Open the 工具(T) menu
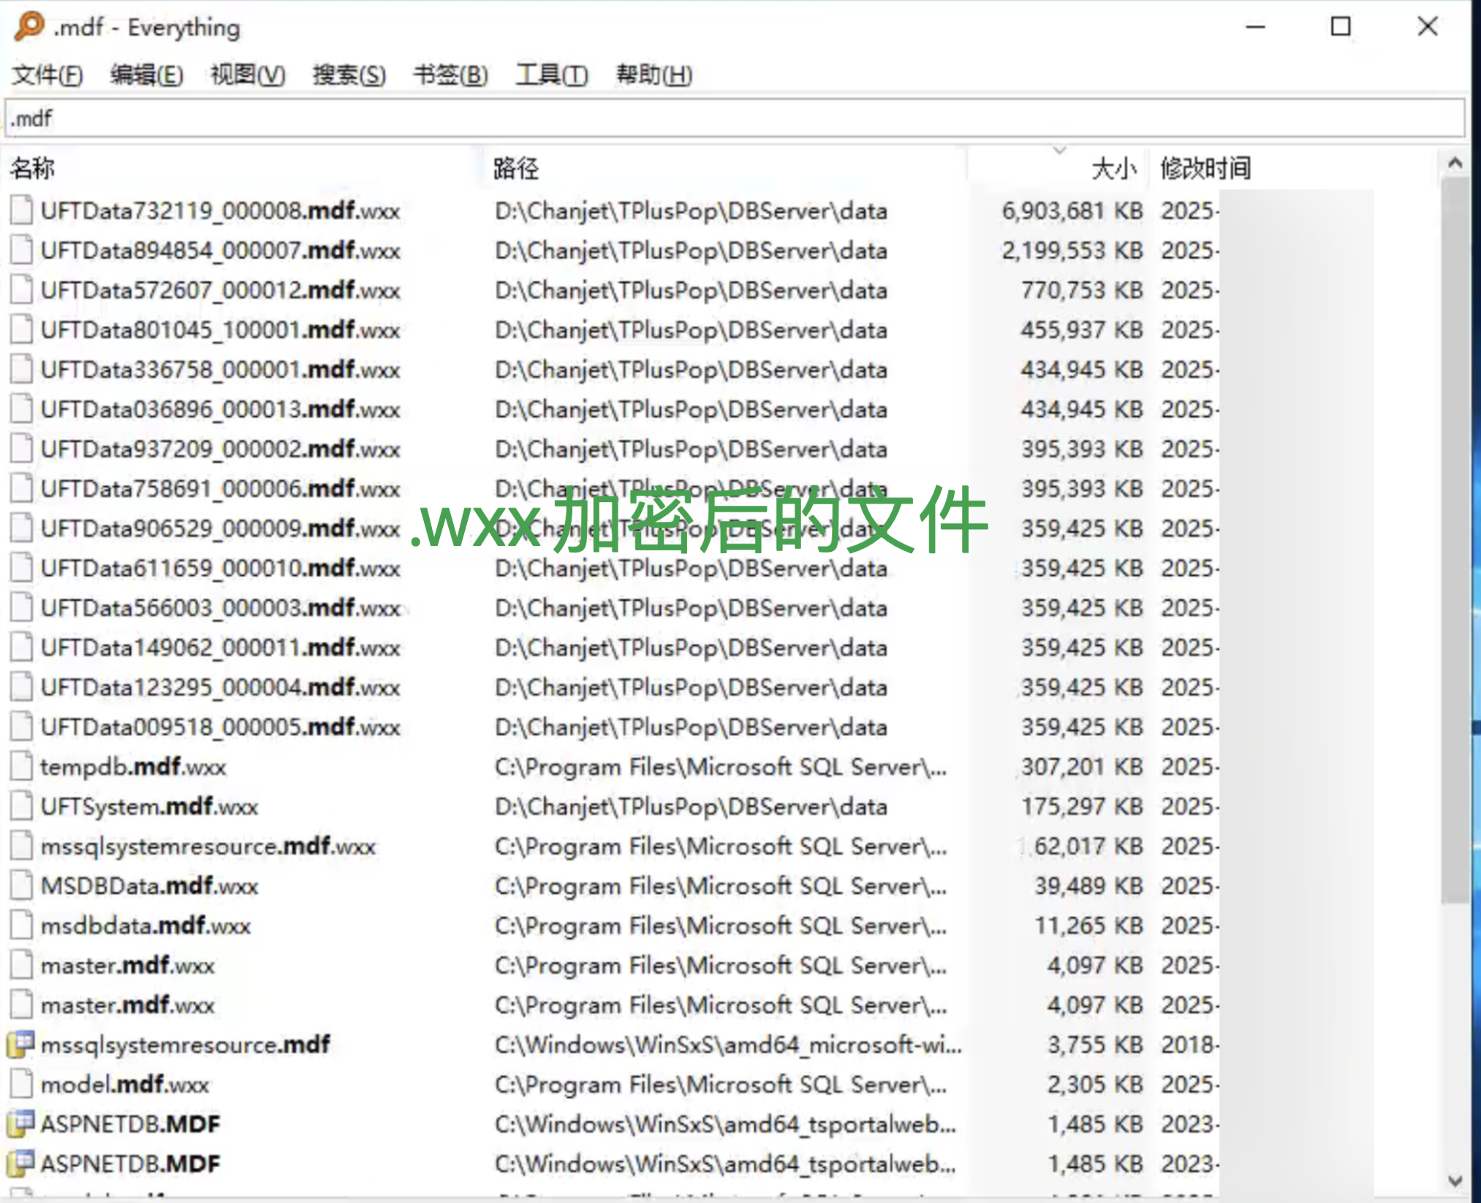This screenshot has width=1481, height=1203. click(551, 75)
